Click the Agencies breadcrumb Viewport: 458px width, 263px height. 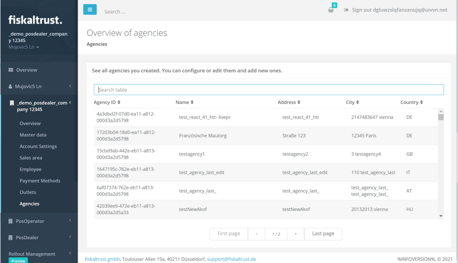(97, 44)
